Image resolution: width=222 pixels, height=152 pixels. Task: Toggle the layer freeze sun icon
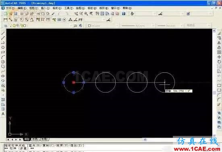(x=14, y=26)
